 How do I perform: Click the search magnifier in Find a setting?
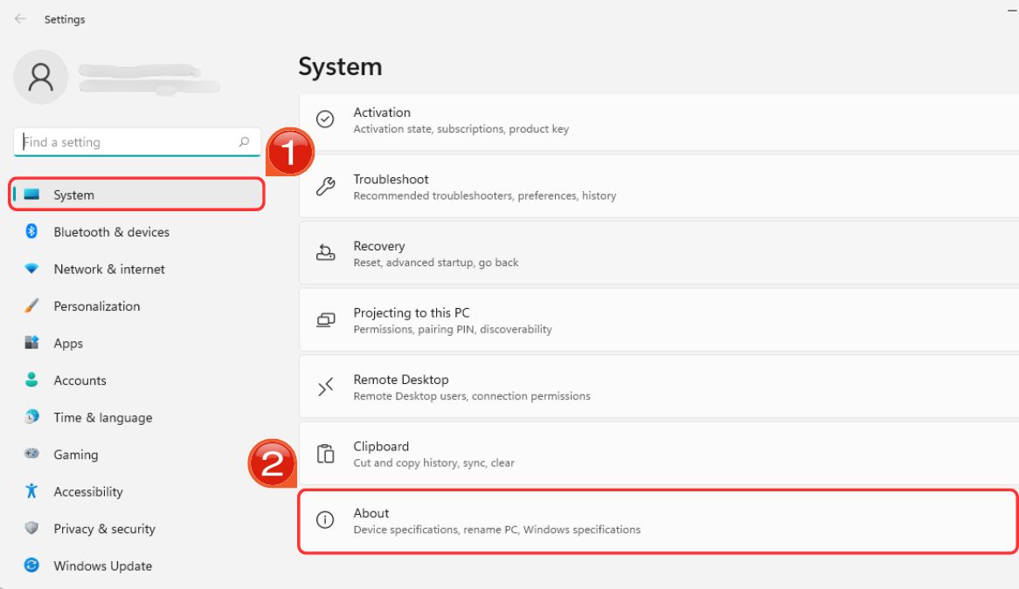coord(246,141)
